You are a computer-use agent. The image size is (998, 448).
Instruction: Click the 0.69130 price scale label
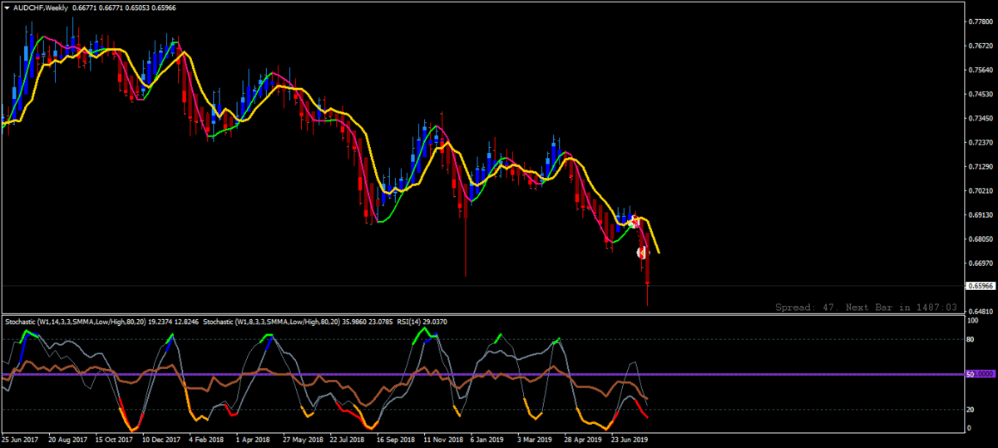[982, 214]
